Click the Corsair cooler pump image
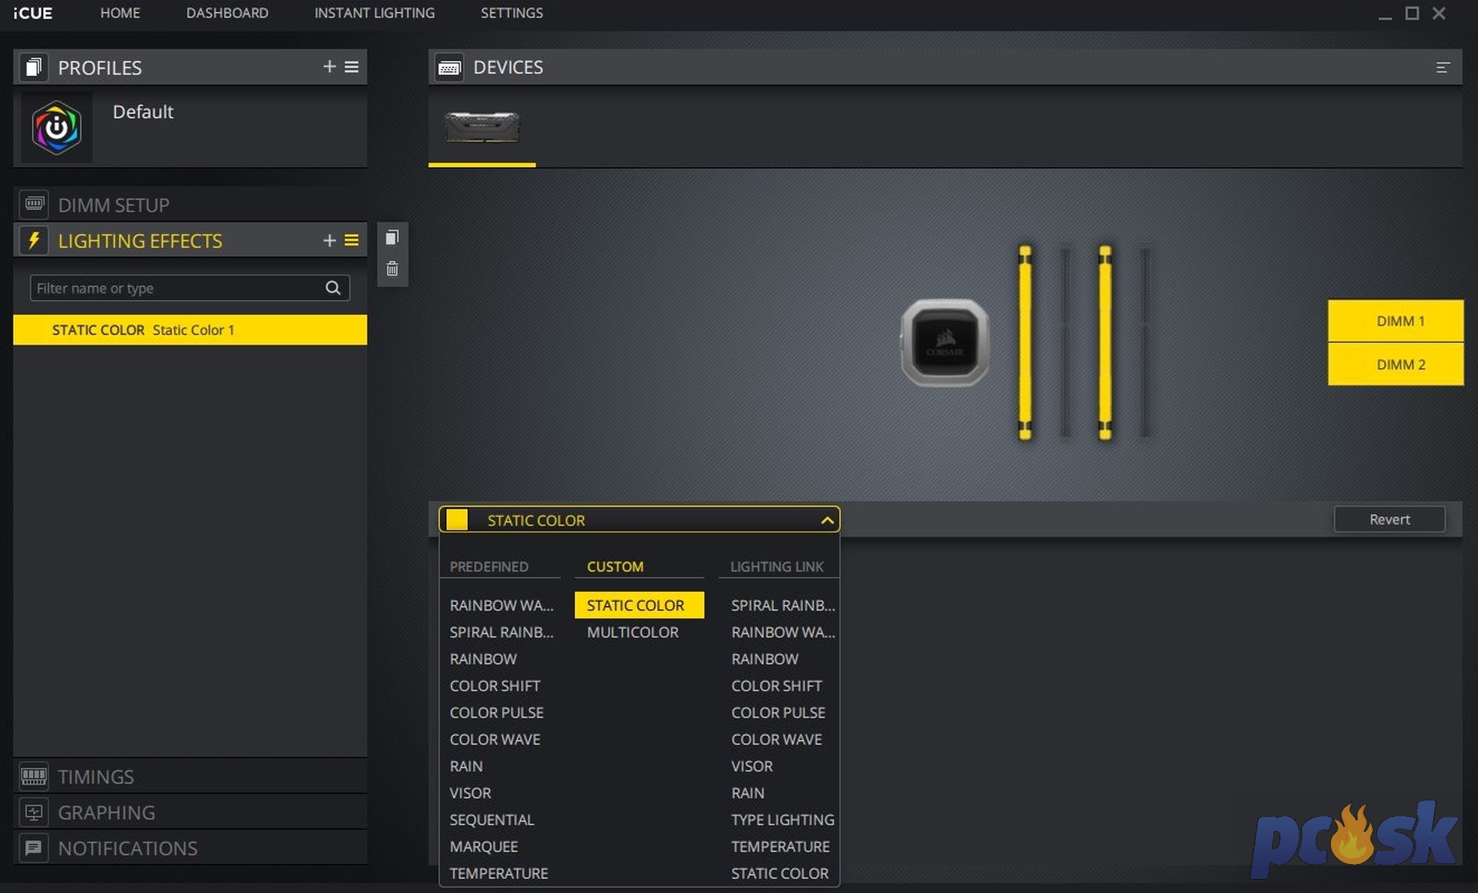Image resolution: width=1478 pixels, height=893 pixels. [x=945, y=342]
